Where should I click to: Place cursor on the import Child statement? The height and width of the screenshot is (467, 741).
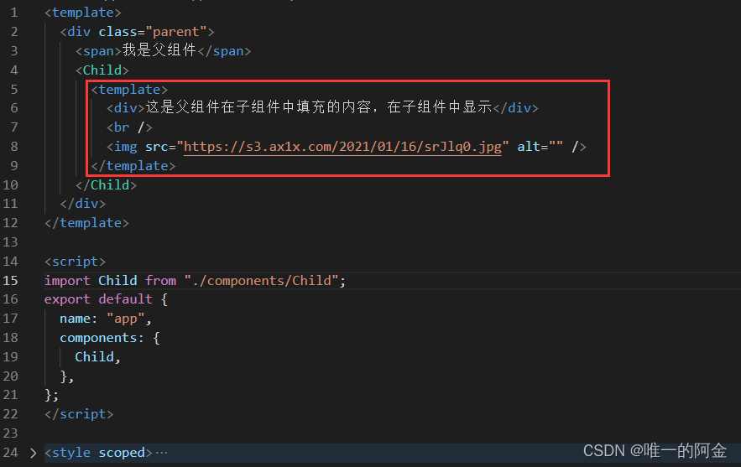pyautogui.click(x=195, y=281)
